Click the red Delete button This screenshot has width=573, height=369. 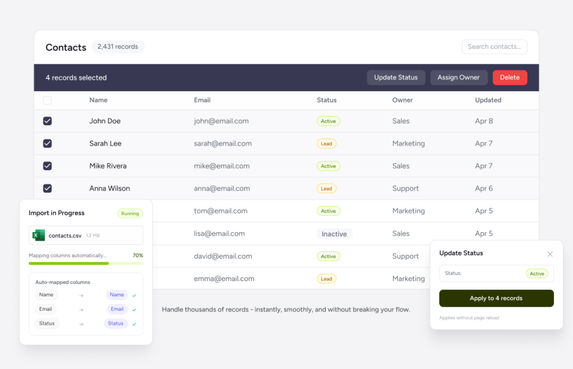[510, 77]
